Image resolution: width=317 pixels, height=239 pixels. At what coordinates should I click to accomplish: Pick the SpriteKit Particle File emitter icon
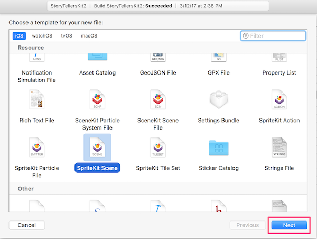pos(36,148)
